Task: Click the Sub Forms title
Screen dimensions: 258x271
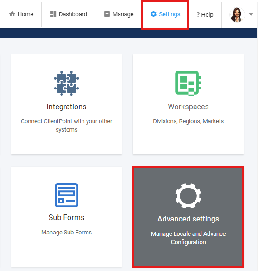Action: pyautogui.click(x=67, y=217)
